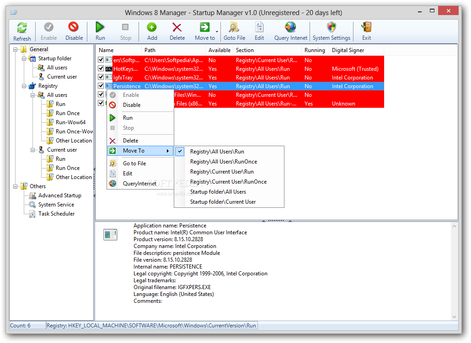471x343 pixels.
Task: Click the green Run toolbar icon
Action: (100, 27)
